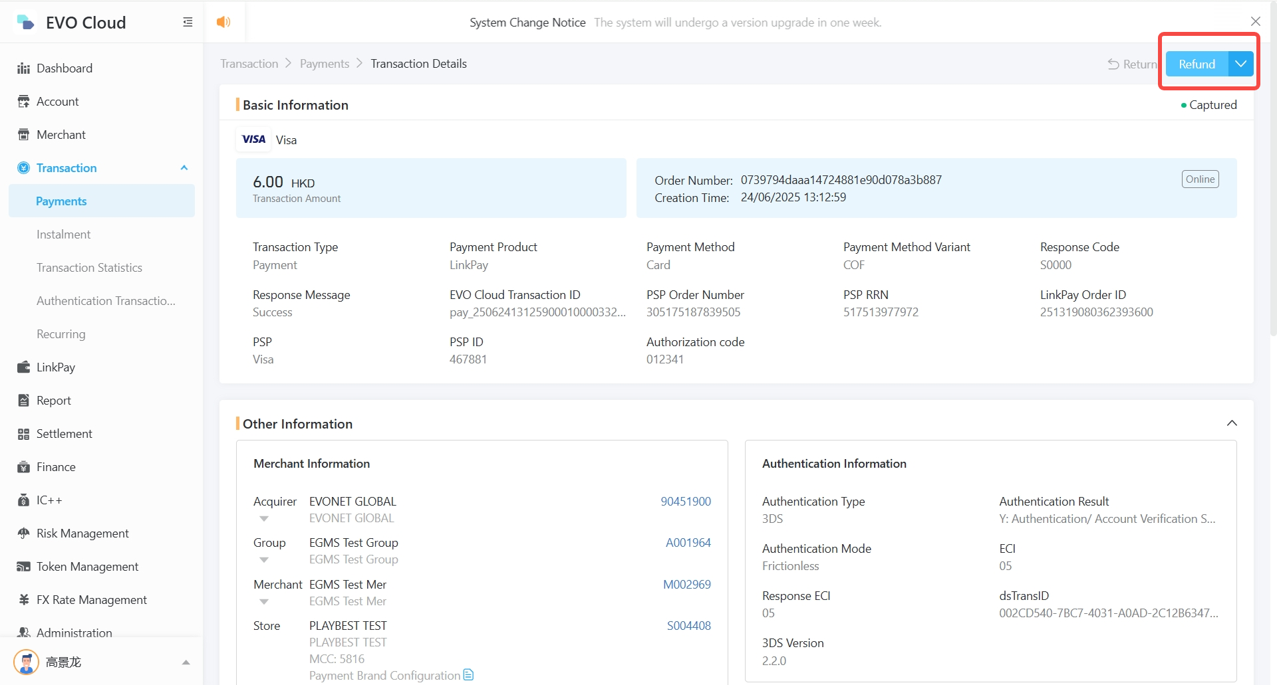Open the Dashboard sidebar icon

(24, 68)
